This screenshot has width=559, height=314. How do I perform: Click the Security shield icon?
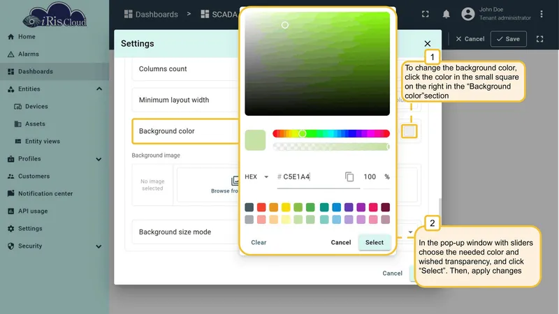coord(10,246)
